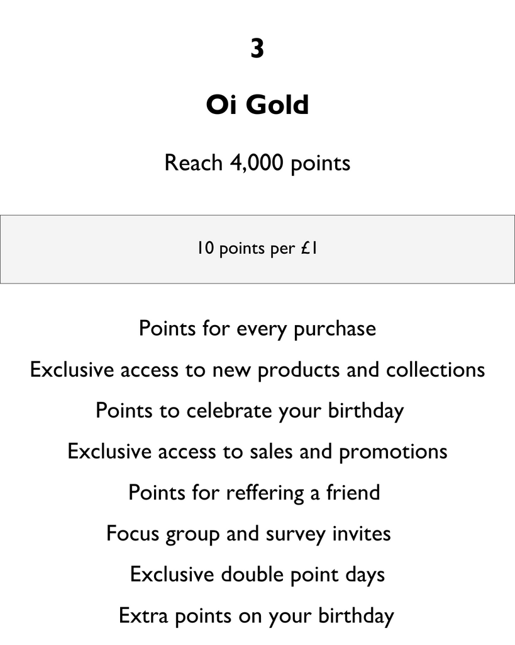This screenshot has width=515, height=645.
Task: Select Points for reffering a friend
Action: [254, 493]
